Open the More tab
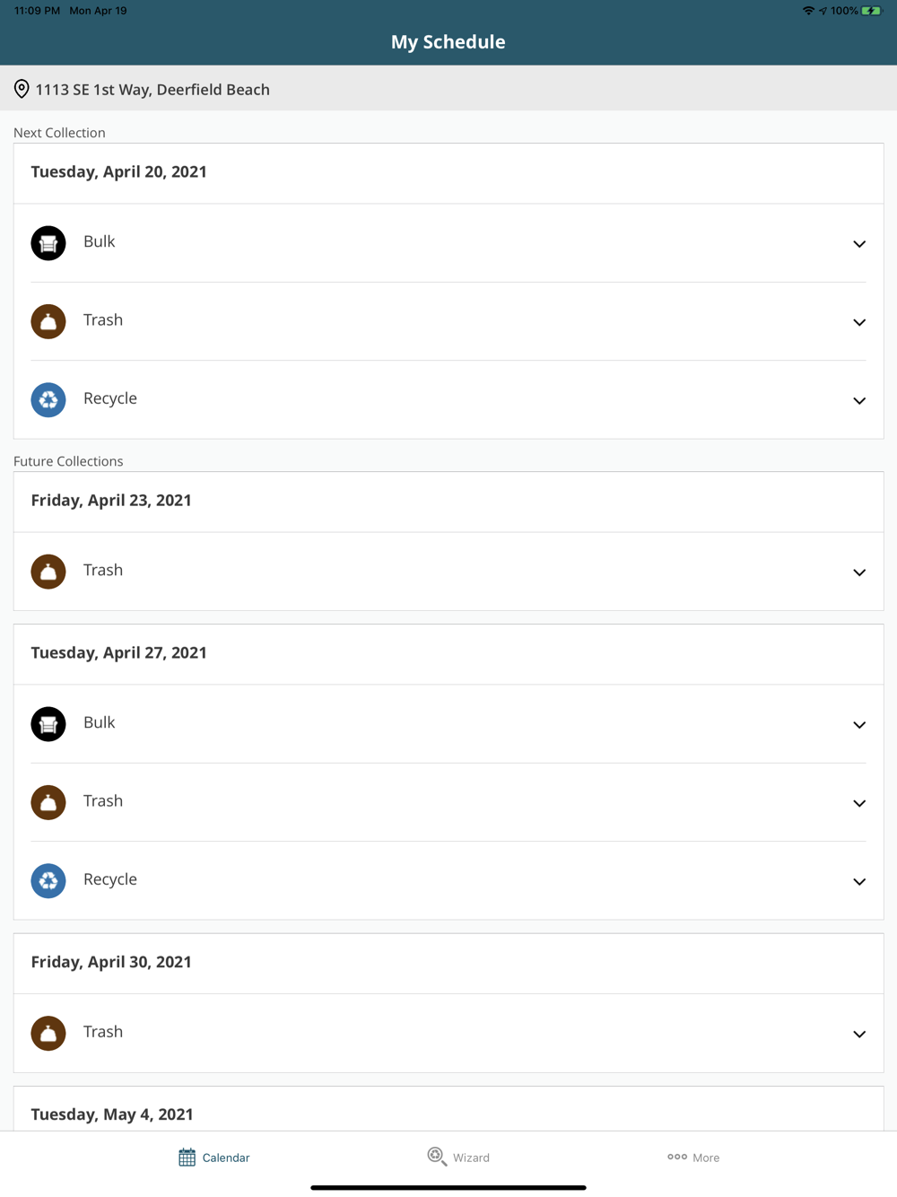897x1197 pixels. point(693,1158)
